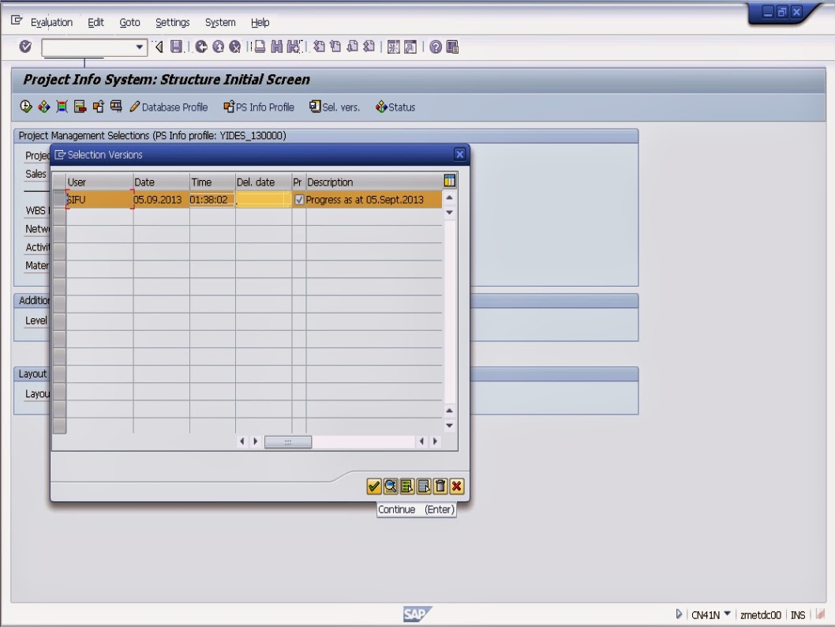The image size is (835, 627).
Task: Collapse command field using left triangle
Action: point(159,47)
